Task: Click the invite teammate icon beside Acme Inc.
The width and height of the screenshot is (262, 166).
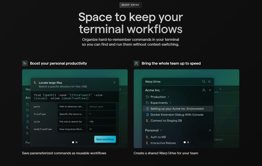Action: 204,90
